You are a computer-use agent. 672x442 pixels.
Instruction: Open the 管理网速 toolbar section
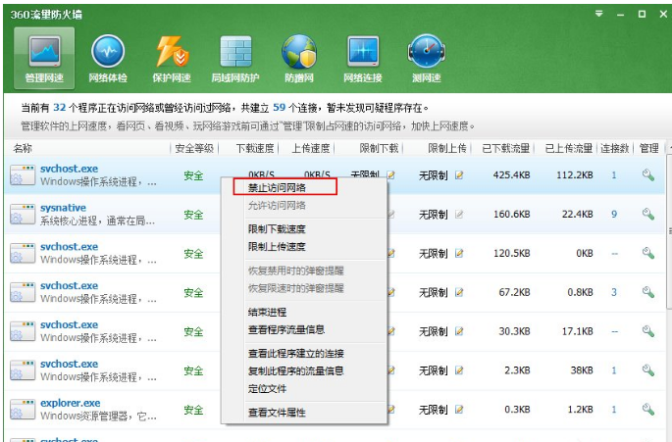click(44, 58)
